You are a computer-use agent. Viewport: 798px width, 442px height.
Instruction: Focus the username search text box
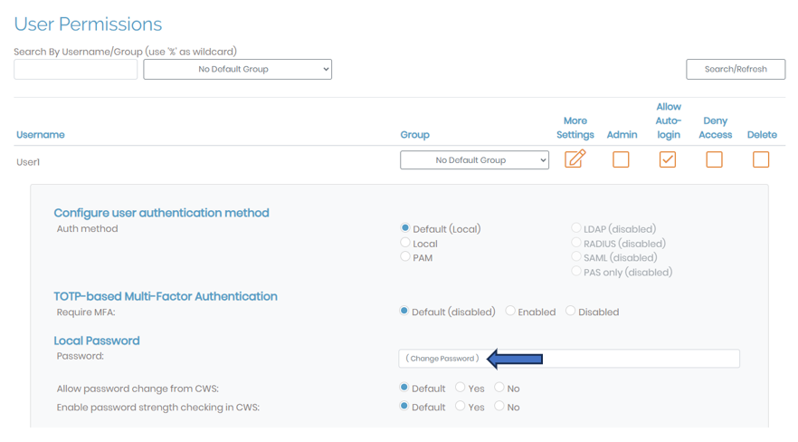(x=76, y=69)
